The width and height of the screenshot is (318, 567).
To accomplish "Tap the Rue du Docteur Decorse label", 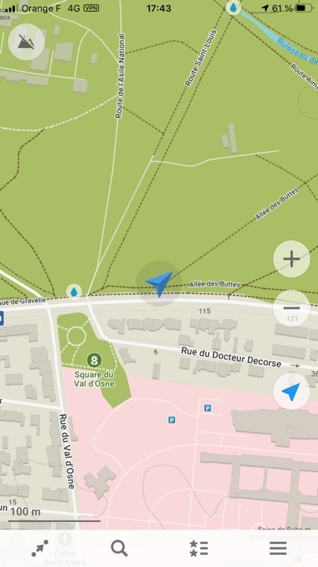I will click(231, 357).
